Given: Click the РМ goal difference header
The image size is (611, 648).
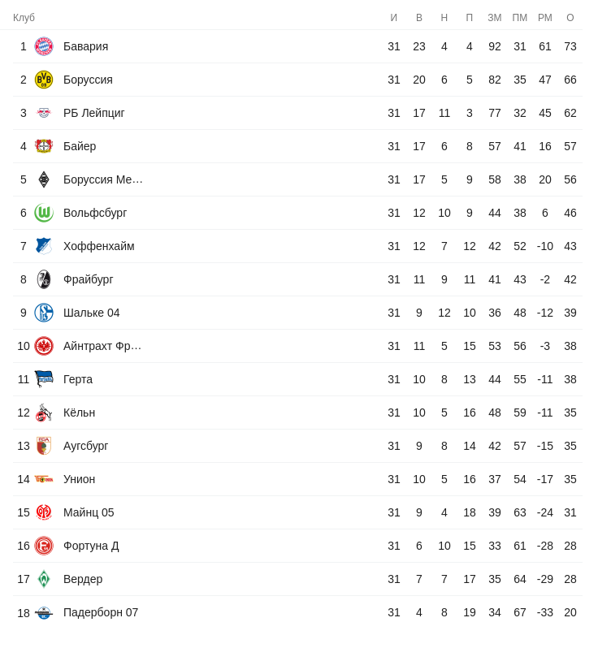Looking at the screenshot, I should pos(545,18).
